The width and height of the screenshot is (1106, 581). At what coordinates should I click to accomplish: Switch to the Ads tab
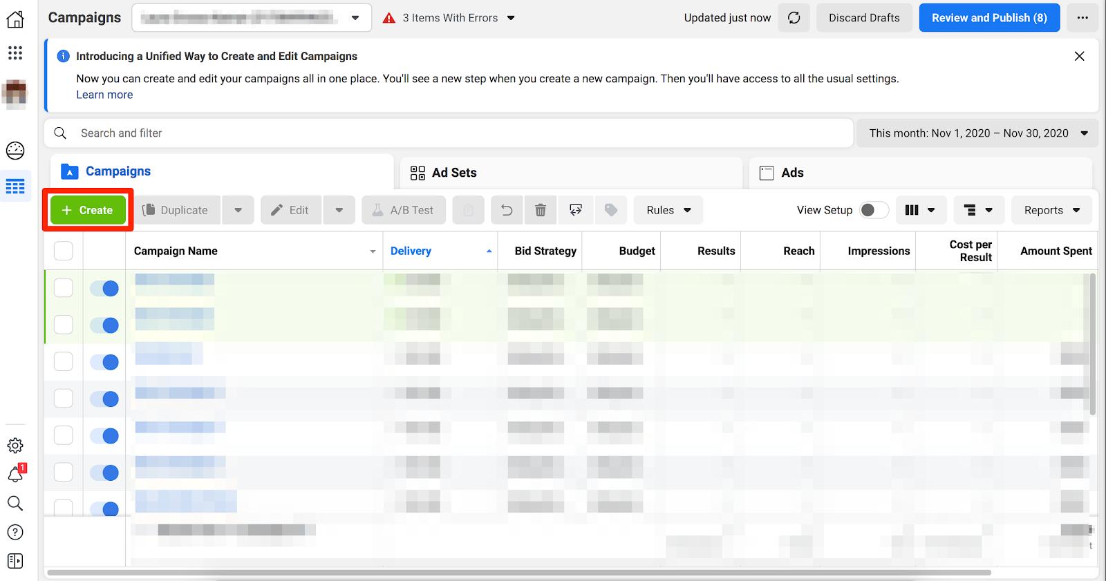921,173
